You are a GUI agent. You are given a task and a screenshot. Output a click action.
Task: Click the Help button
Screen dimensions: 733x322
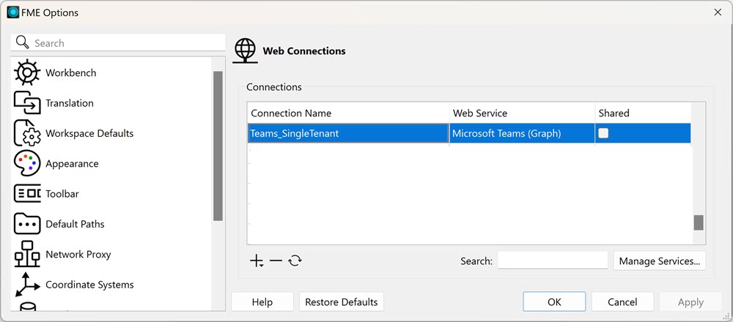262,302
